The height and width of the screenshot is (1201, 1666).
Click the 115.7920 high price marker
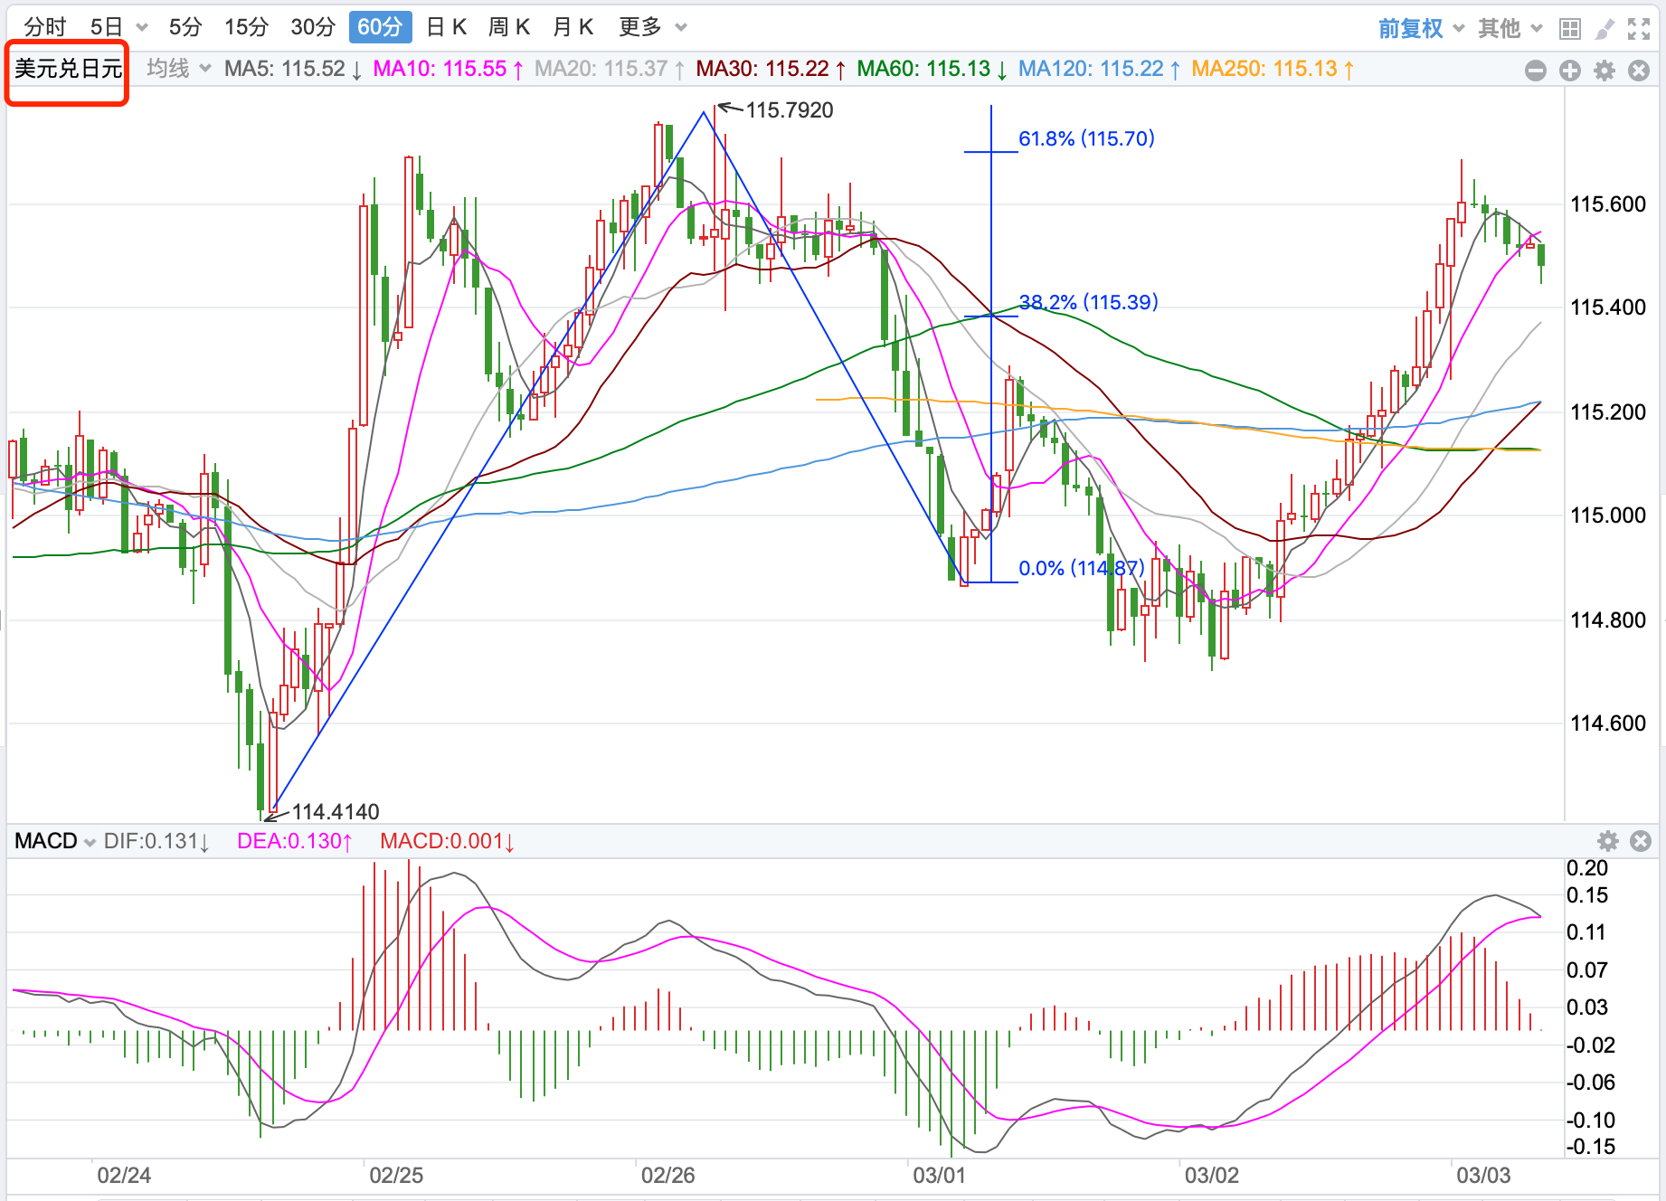click(790, 110)
